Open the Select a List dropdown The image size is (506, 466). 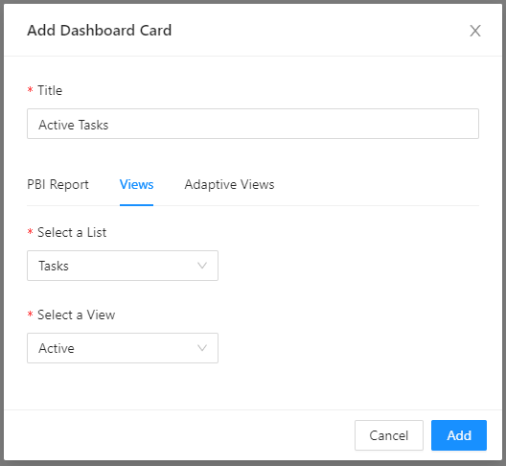click(123, 266)
